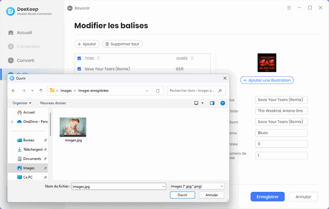The width and height of the screenshot is (329, 209).
Task: Click the Revenir back arrow icon
Action: coord(70,8)
